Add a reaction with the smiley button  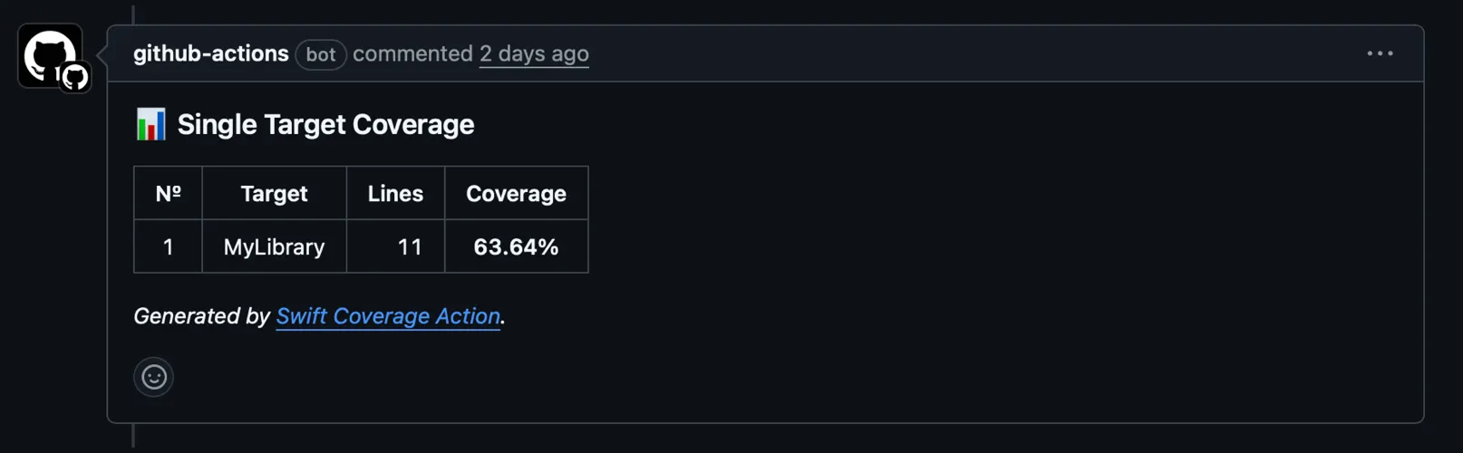[x=154, y=377]
